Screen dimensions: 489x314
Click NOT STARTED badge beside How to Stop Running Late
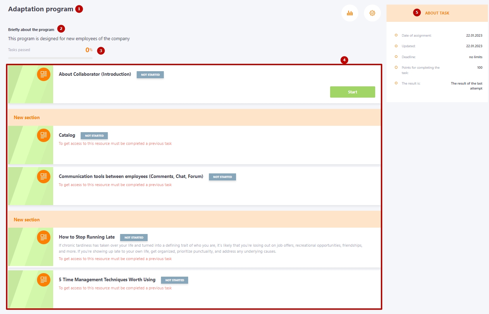(134, 238)
